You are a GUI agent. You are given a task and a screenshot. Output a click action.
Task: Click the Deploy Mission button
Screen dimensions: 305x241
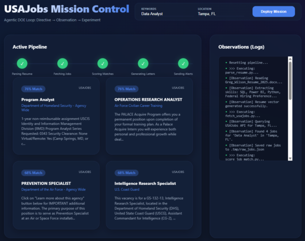274,11
